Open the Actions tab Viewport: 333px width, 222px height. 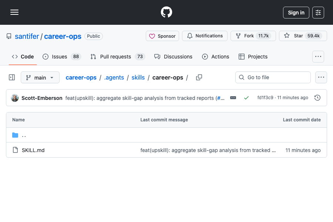point(216,57)
